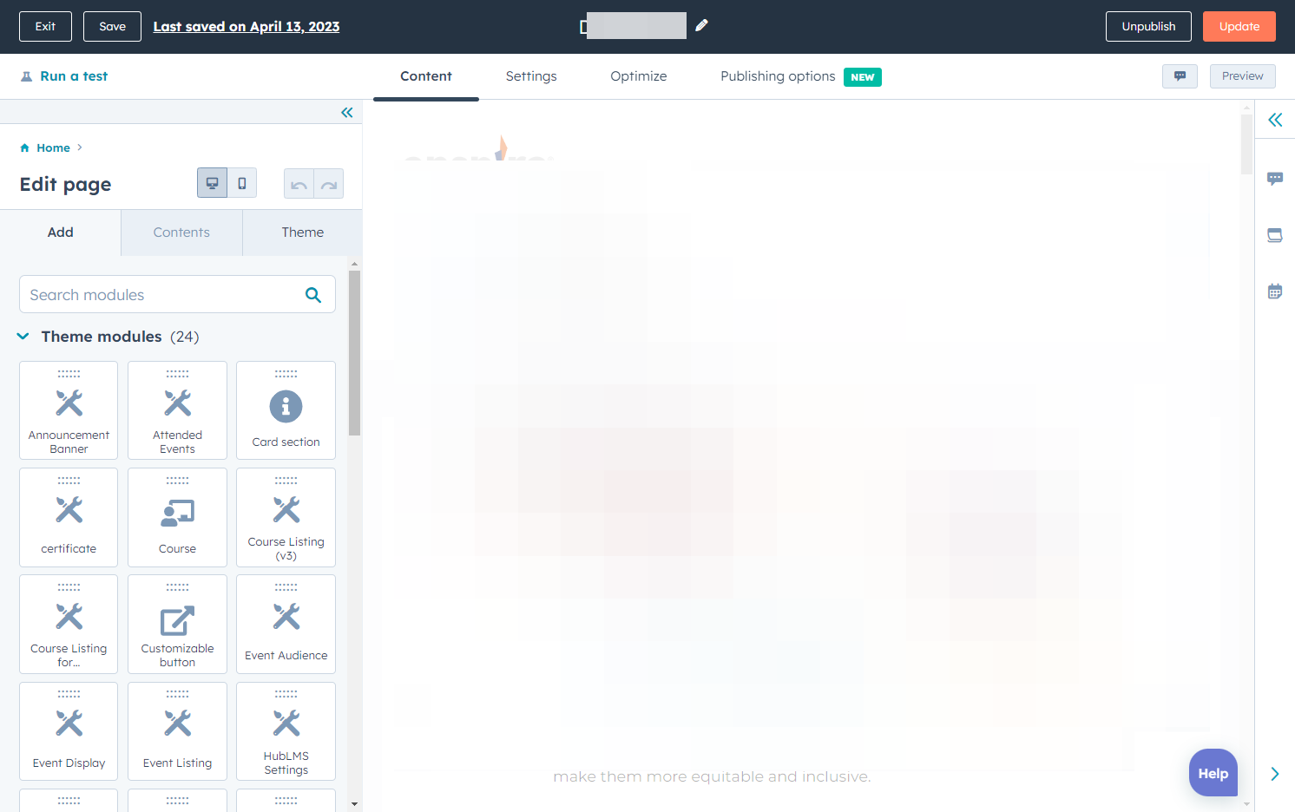Click the undo arrow button
Viewport: 1295px width, 812px height.
tap(299, 184)
